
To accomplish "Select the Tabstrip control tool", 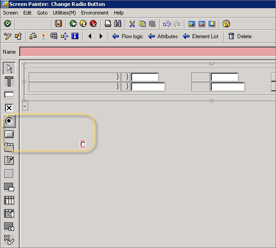I will [9, 147].
